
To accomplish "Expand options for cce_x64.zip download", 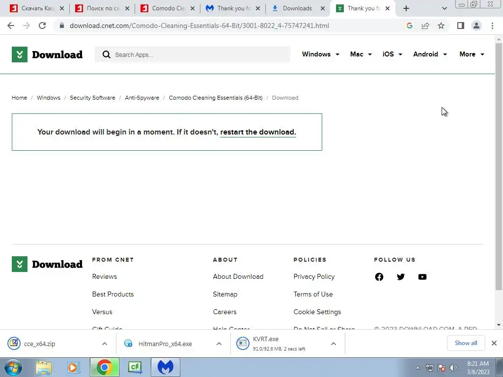I will pos(105,344).
